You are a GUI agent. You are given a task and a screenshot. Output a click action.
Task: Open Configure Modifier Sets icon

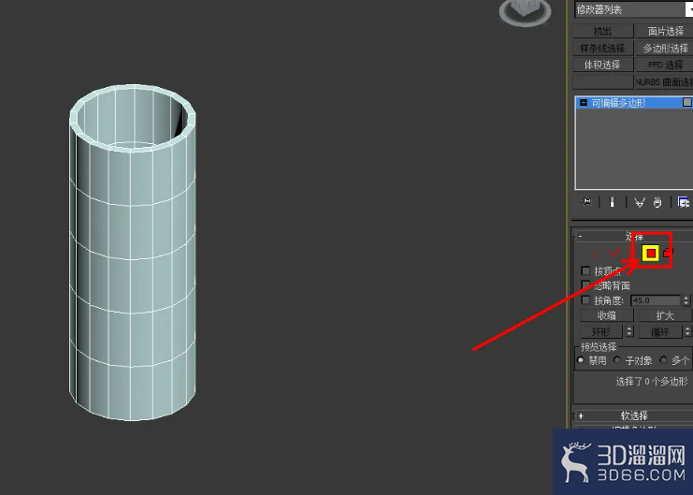tap(684, 202)
